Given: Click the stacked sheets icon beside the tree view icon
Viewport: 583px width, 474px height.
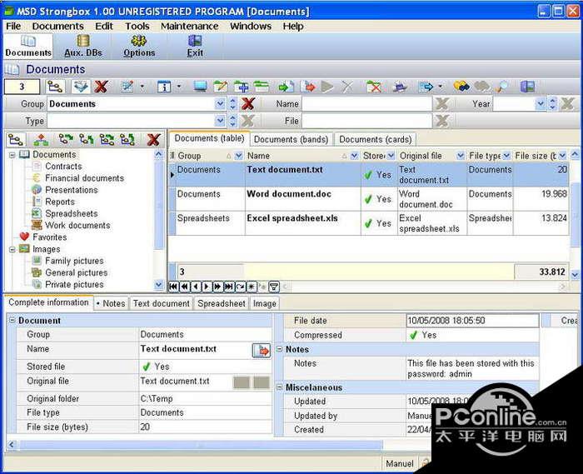Looking at the screenshot, I should click(81, 87).
